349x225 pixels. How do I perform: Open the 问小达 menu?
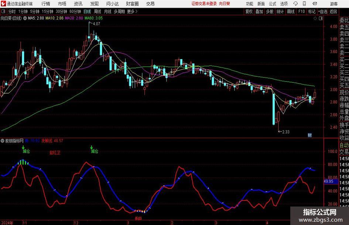pyautogui.click(x=112, y=4)
